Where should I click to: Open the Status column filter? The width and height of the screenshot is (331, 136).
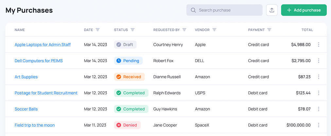(132, 30)
